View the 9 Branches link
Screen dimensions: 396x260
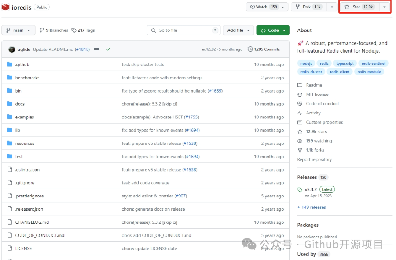(54, 30)
